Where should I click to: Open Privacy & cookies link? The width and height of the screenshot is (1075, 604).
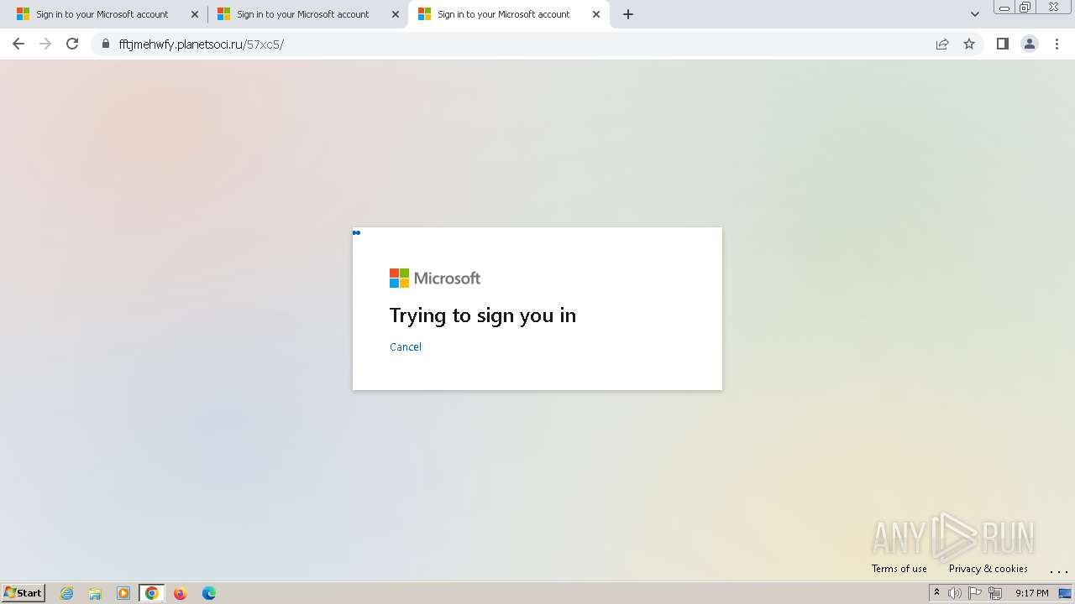point(988,568)
